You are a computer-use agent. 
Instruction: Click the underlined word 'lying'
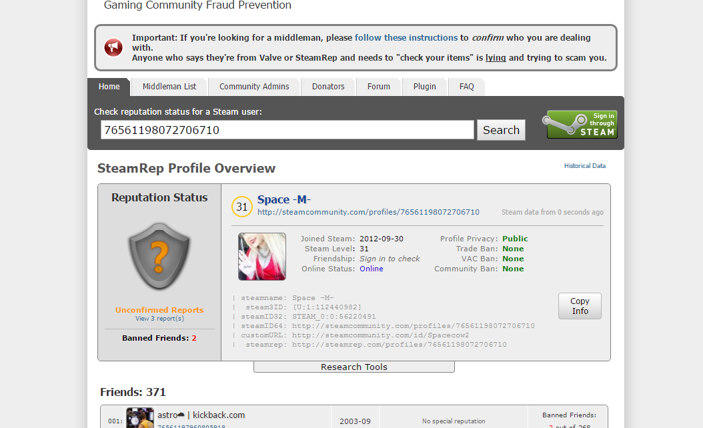(496, 58)
